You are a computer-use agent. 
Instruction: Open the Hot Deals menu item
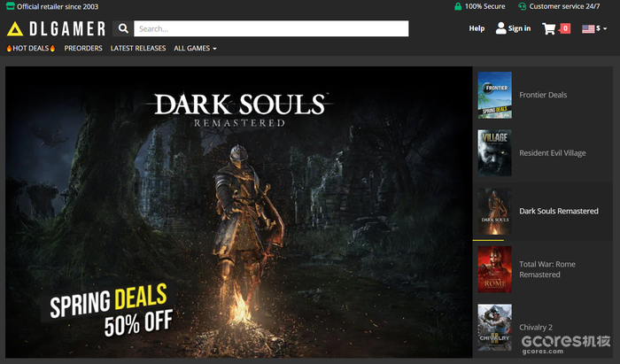30,48
